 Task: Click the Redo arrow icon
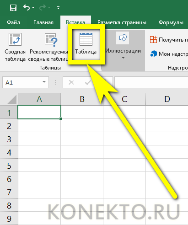43,7
